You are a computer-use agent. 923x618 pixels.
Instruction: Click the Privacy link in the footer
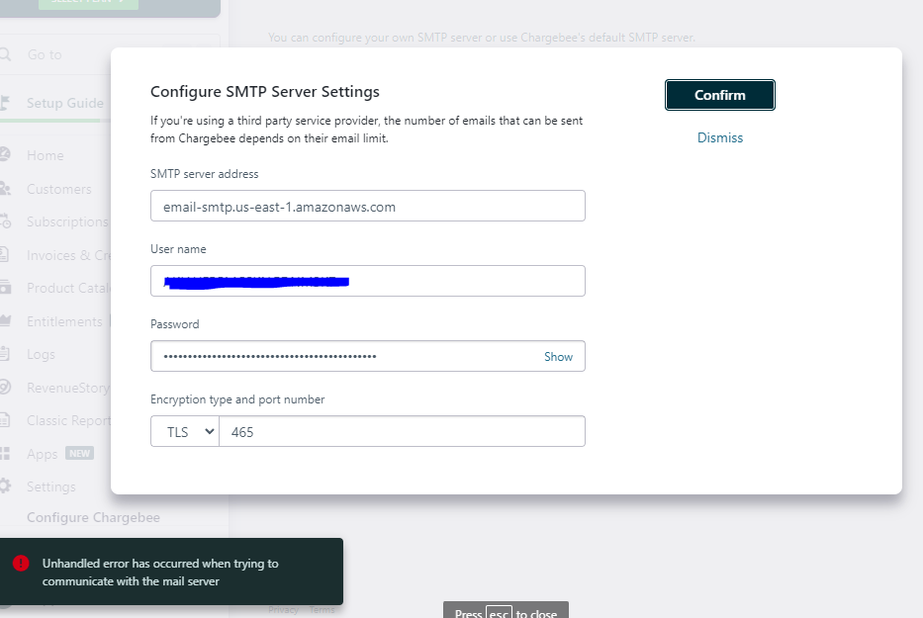pyautogui.click(x=283, y=610)
